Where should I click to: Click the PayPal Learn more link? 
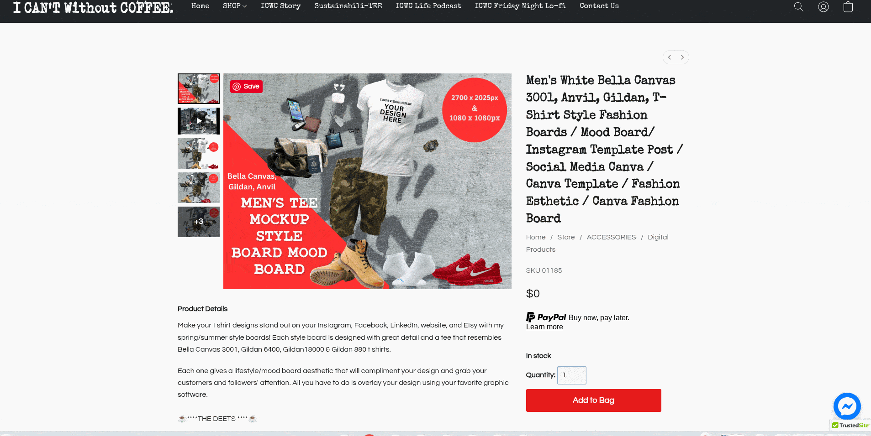(x=544, y=327)
